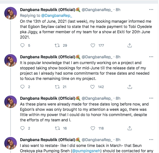Like the tweet with 118 likes
The image size is (159, 153).
93,128
